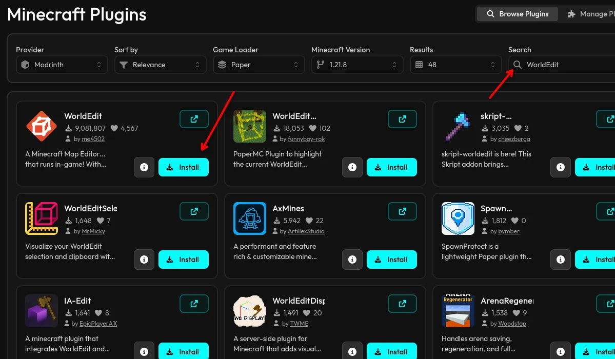Viewport: 615px width, 359px height.
Task: Expand the Sort by Relevance dropdown
Action: 161,65
